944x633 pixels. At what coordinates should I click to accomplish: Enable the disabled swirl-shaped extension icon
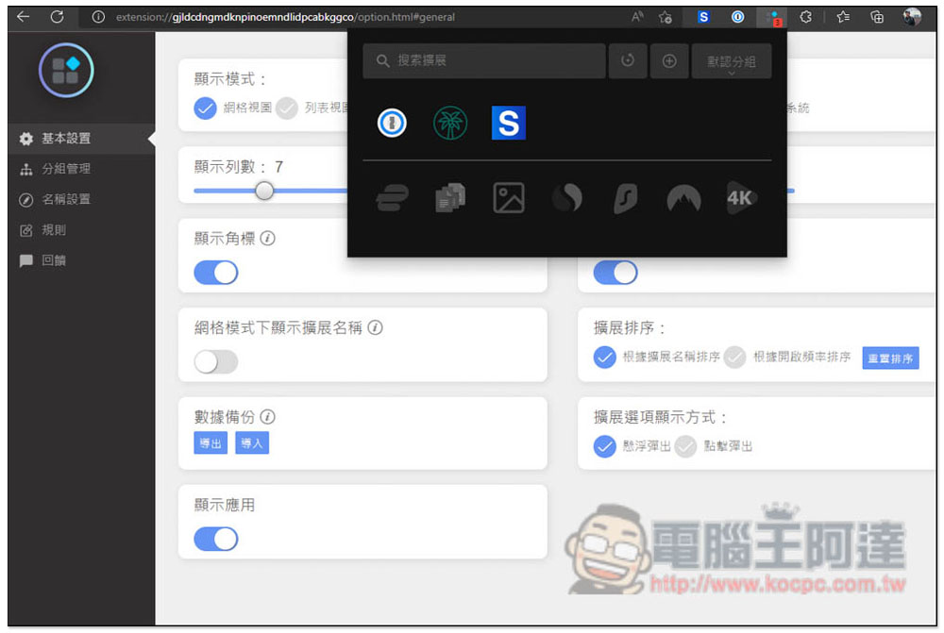pyautogui.click(x=567, y=198)
